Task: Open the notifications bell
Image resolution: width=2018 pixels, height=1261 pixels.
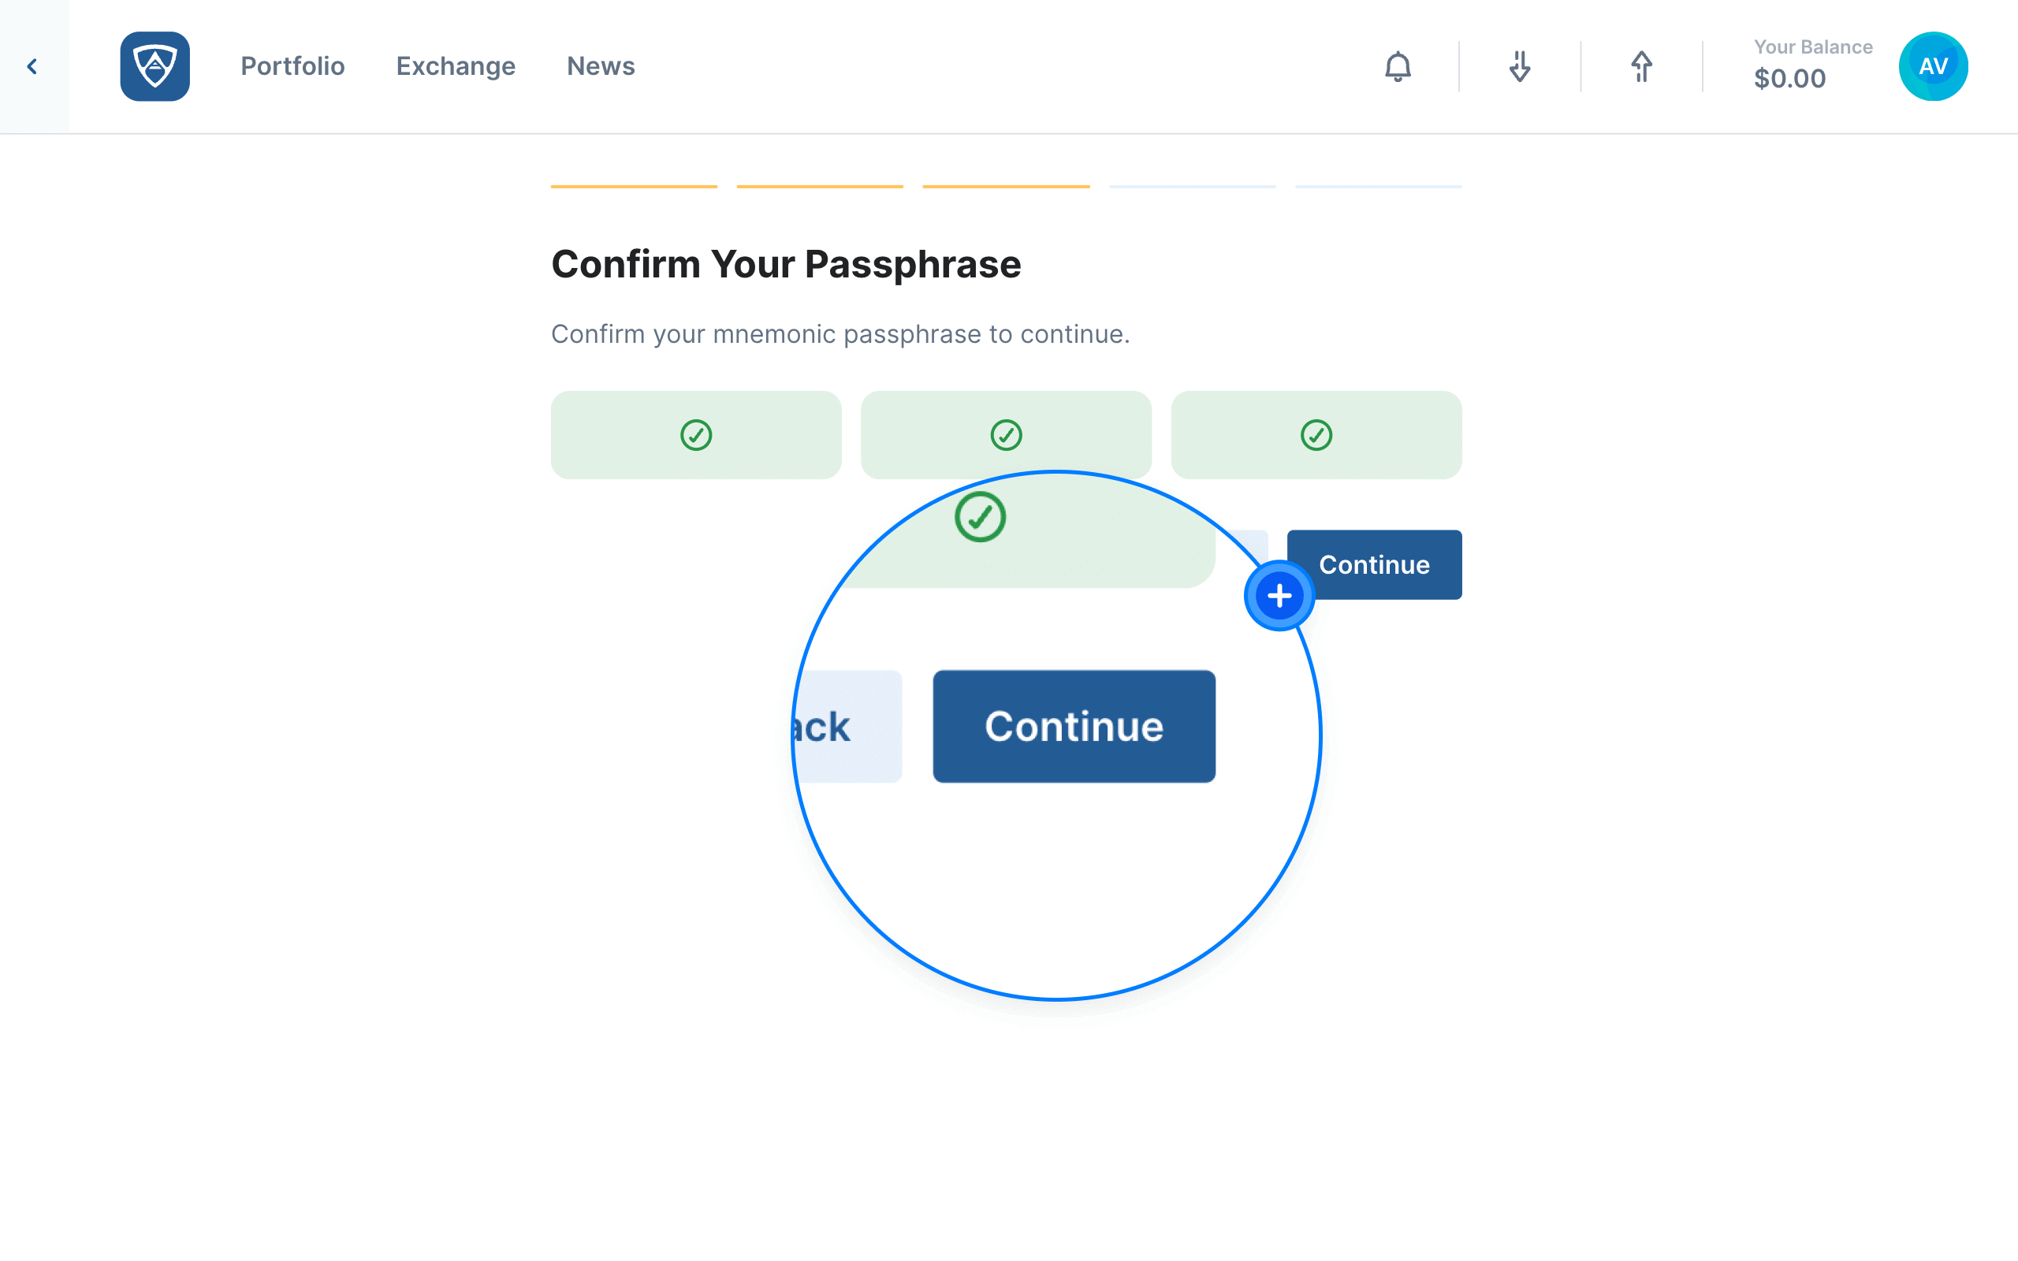Action: point(1398,67)
